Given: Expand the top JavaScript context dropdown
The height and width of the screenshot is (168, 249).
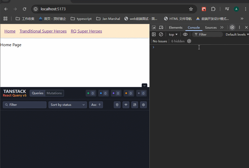Looking at the screenshot, I should coord(173,35).
